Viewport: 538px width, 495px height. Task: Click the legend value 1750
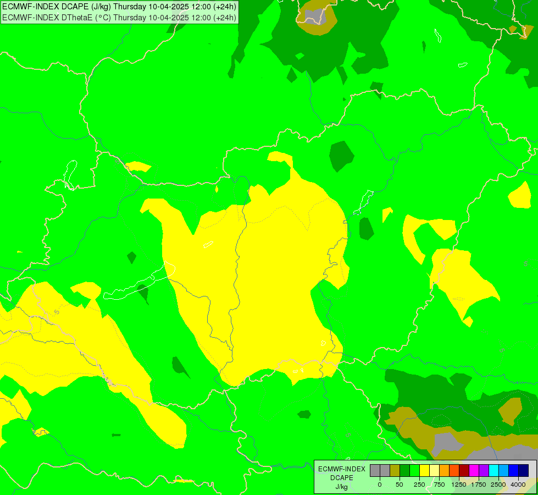[x=479, y=485]
